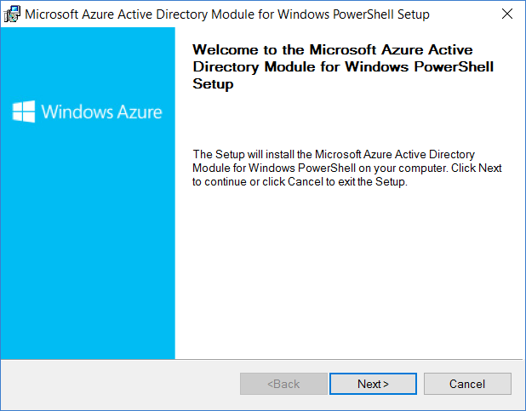
Task: Click the Windows Azure banner text
Action: coord(101,111)
